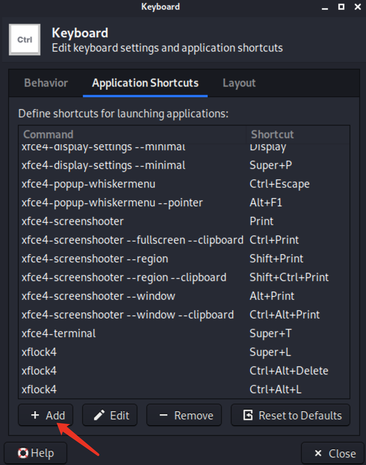Switch to the Behavior tab
Image resolution: width=366 pixels, height=465 pixels.
coord(46,83)
